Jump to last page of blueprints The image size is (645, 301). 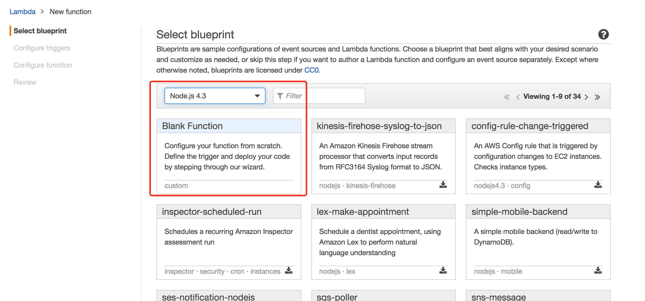pyautogui.click(x=597, y=97)
